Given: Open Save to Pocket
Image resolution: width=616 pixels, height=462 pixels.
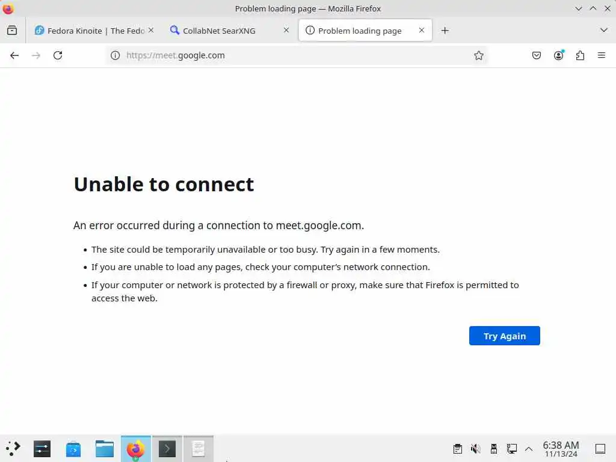Looking at the screenshot, I should 536,55.
